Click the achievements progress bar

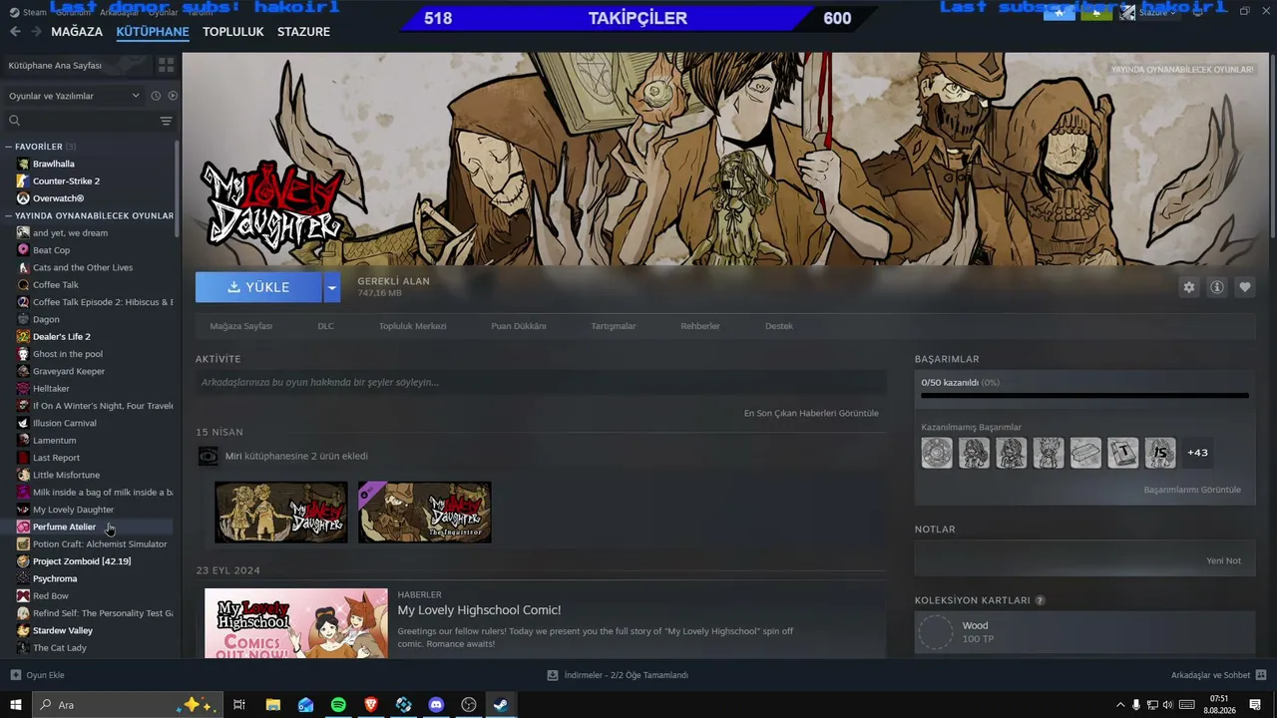tap(1084, 396)
